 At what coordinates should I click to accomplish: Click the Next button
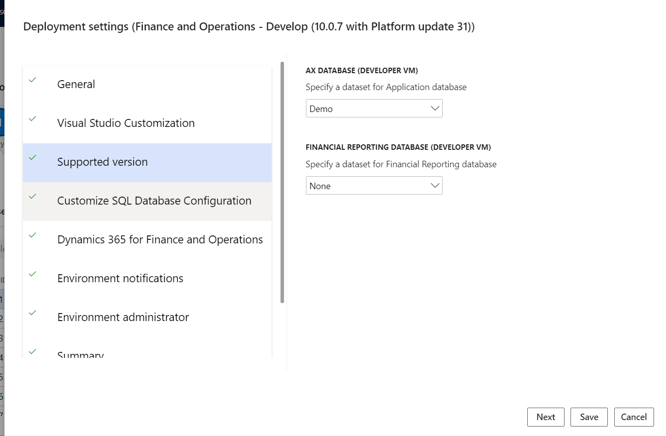coord(546,417)
